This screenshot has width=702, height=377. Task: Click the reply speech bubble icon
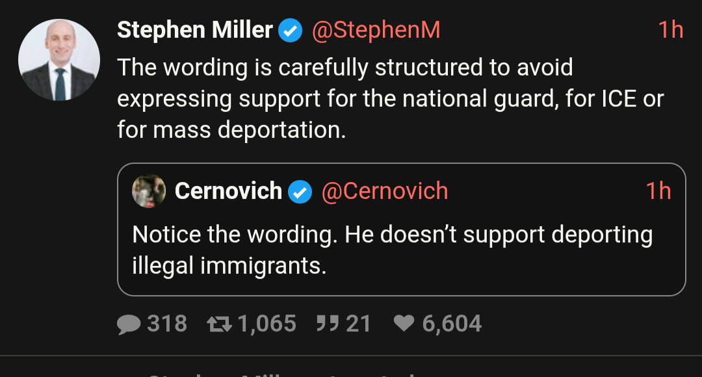coord(129,324)
